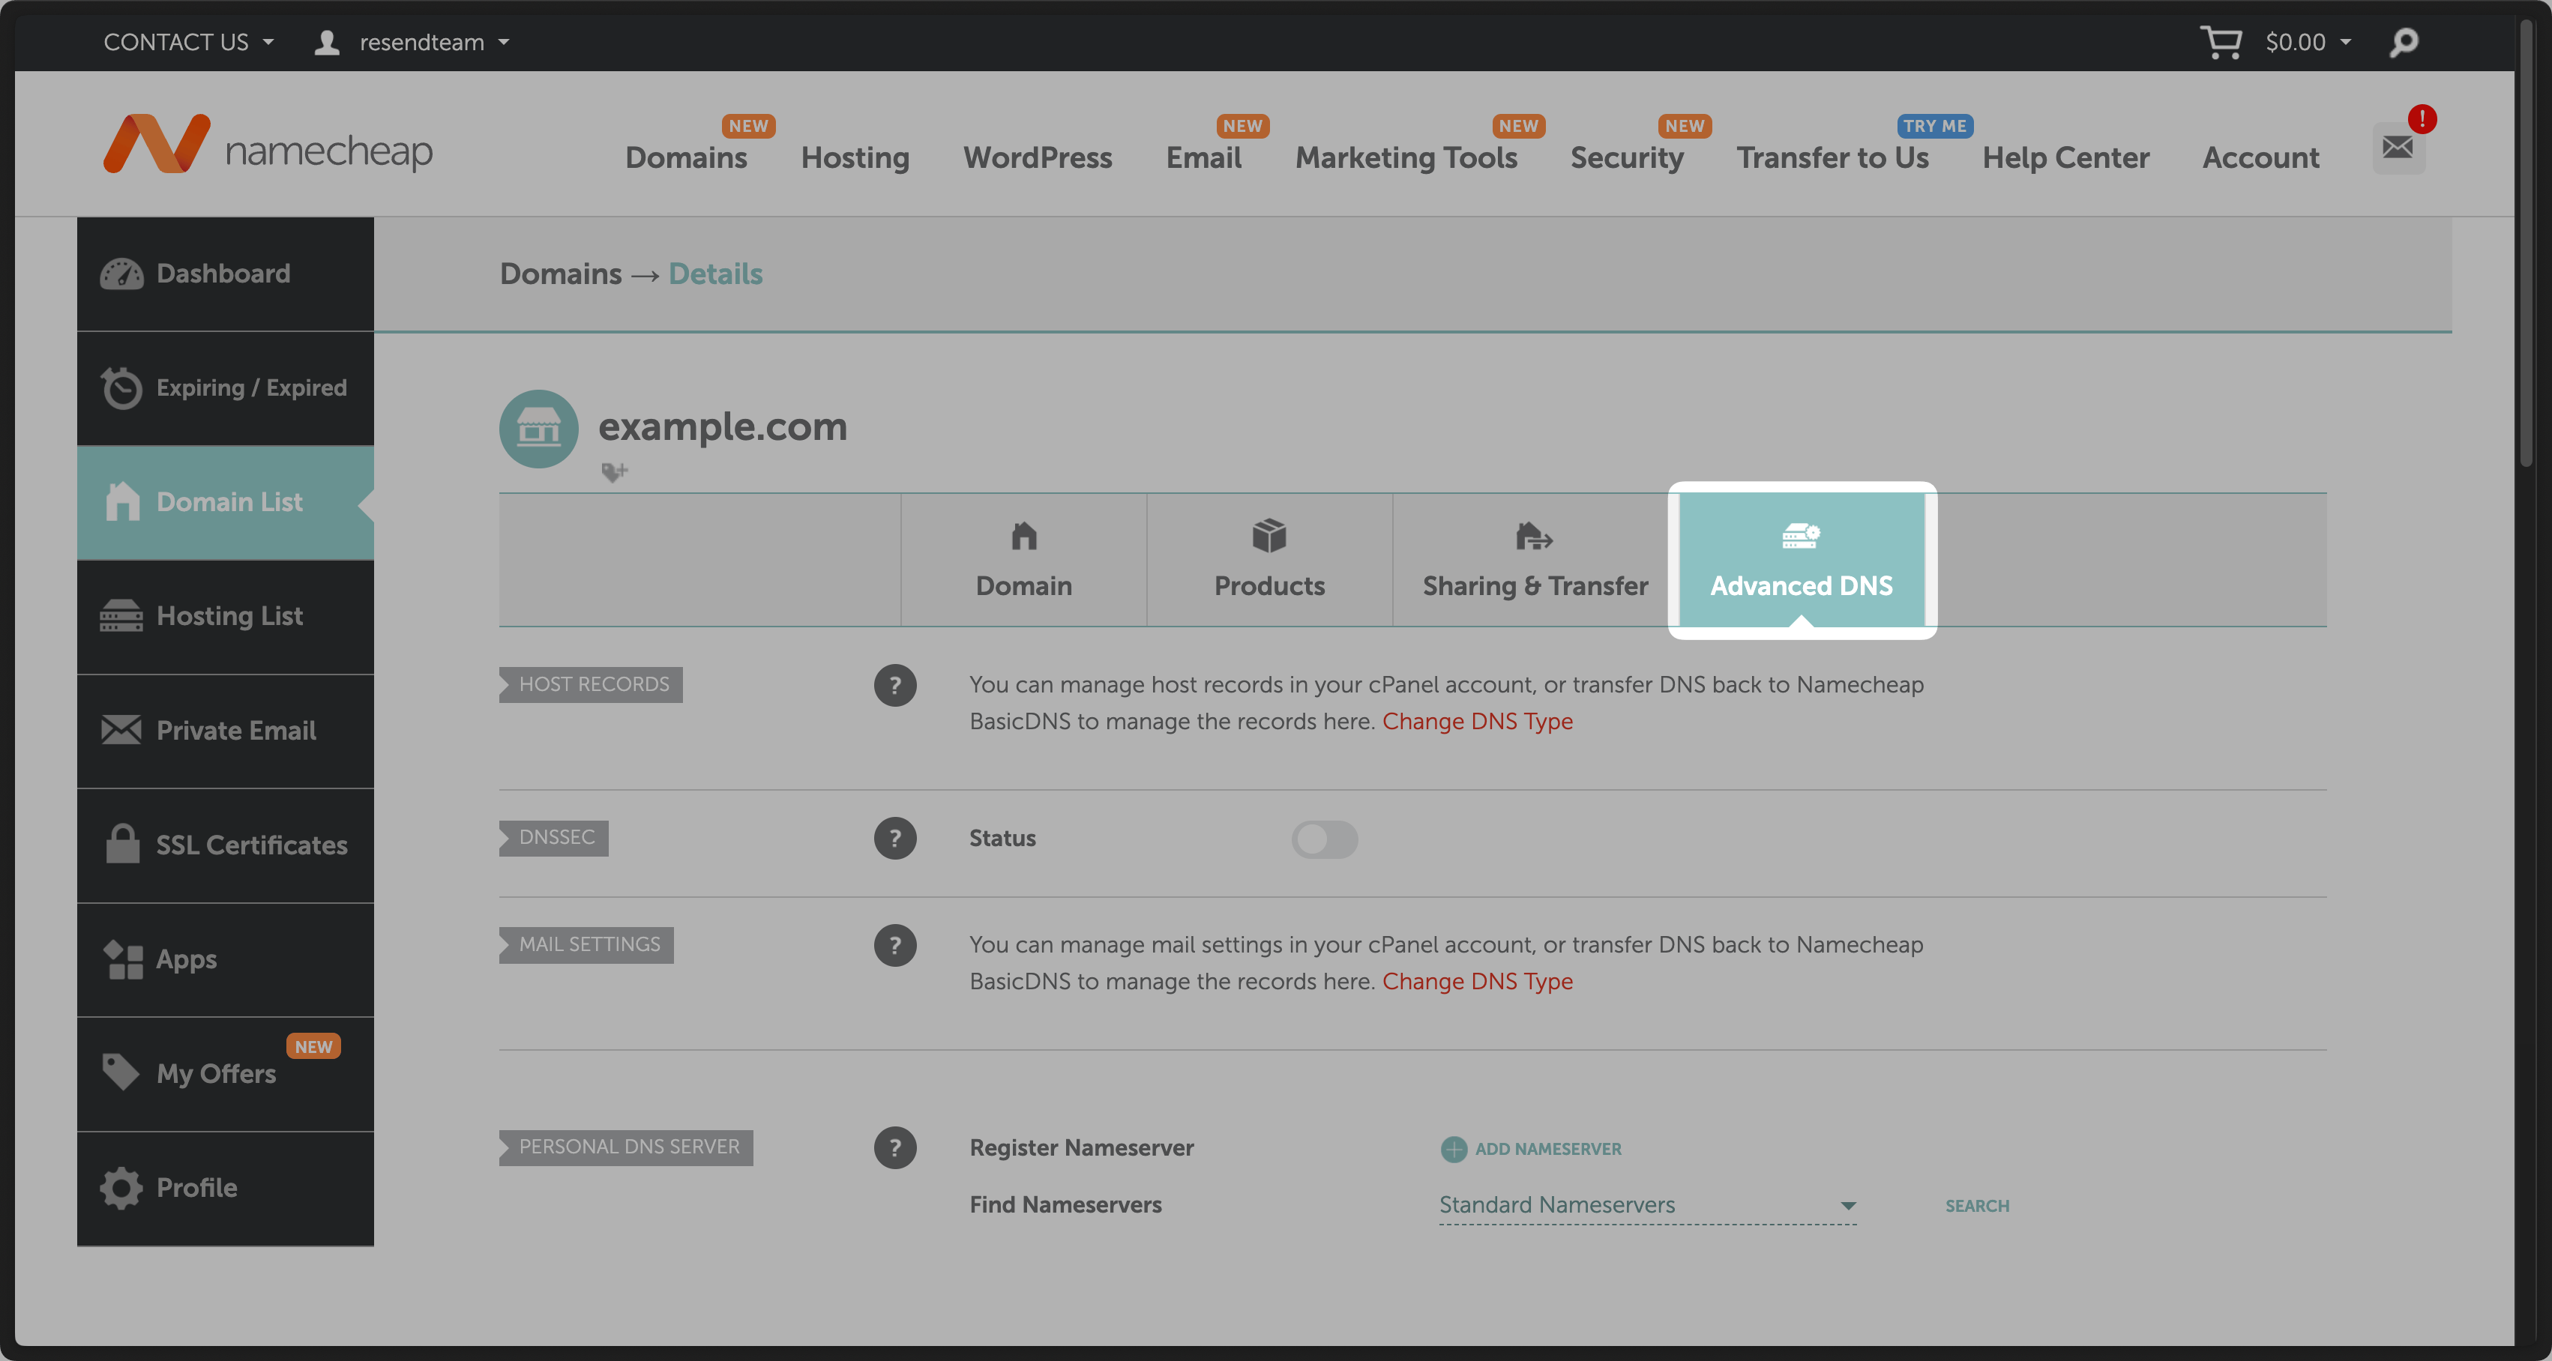Screen dimensions: 2552x1361
Task: Open the Security top menu
Action: (1627, 157)
